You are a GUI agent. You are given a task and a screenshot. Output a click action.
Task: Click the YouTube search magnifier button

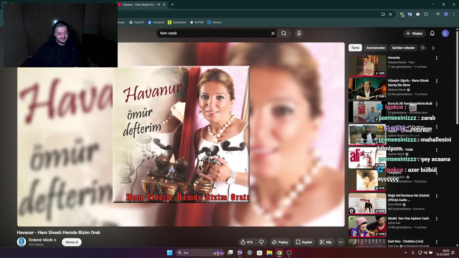pos(284,33)
